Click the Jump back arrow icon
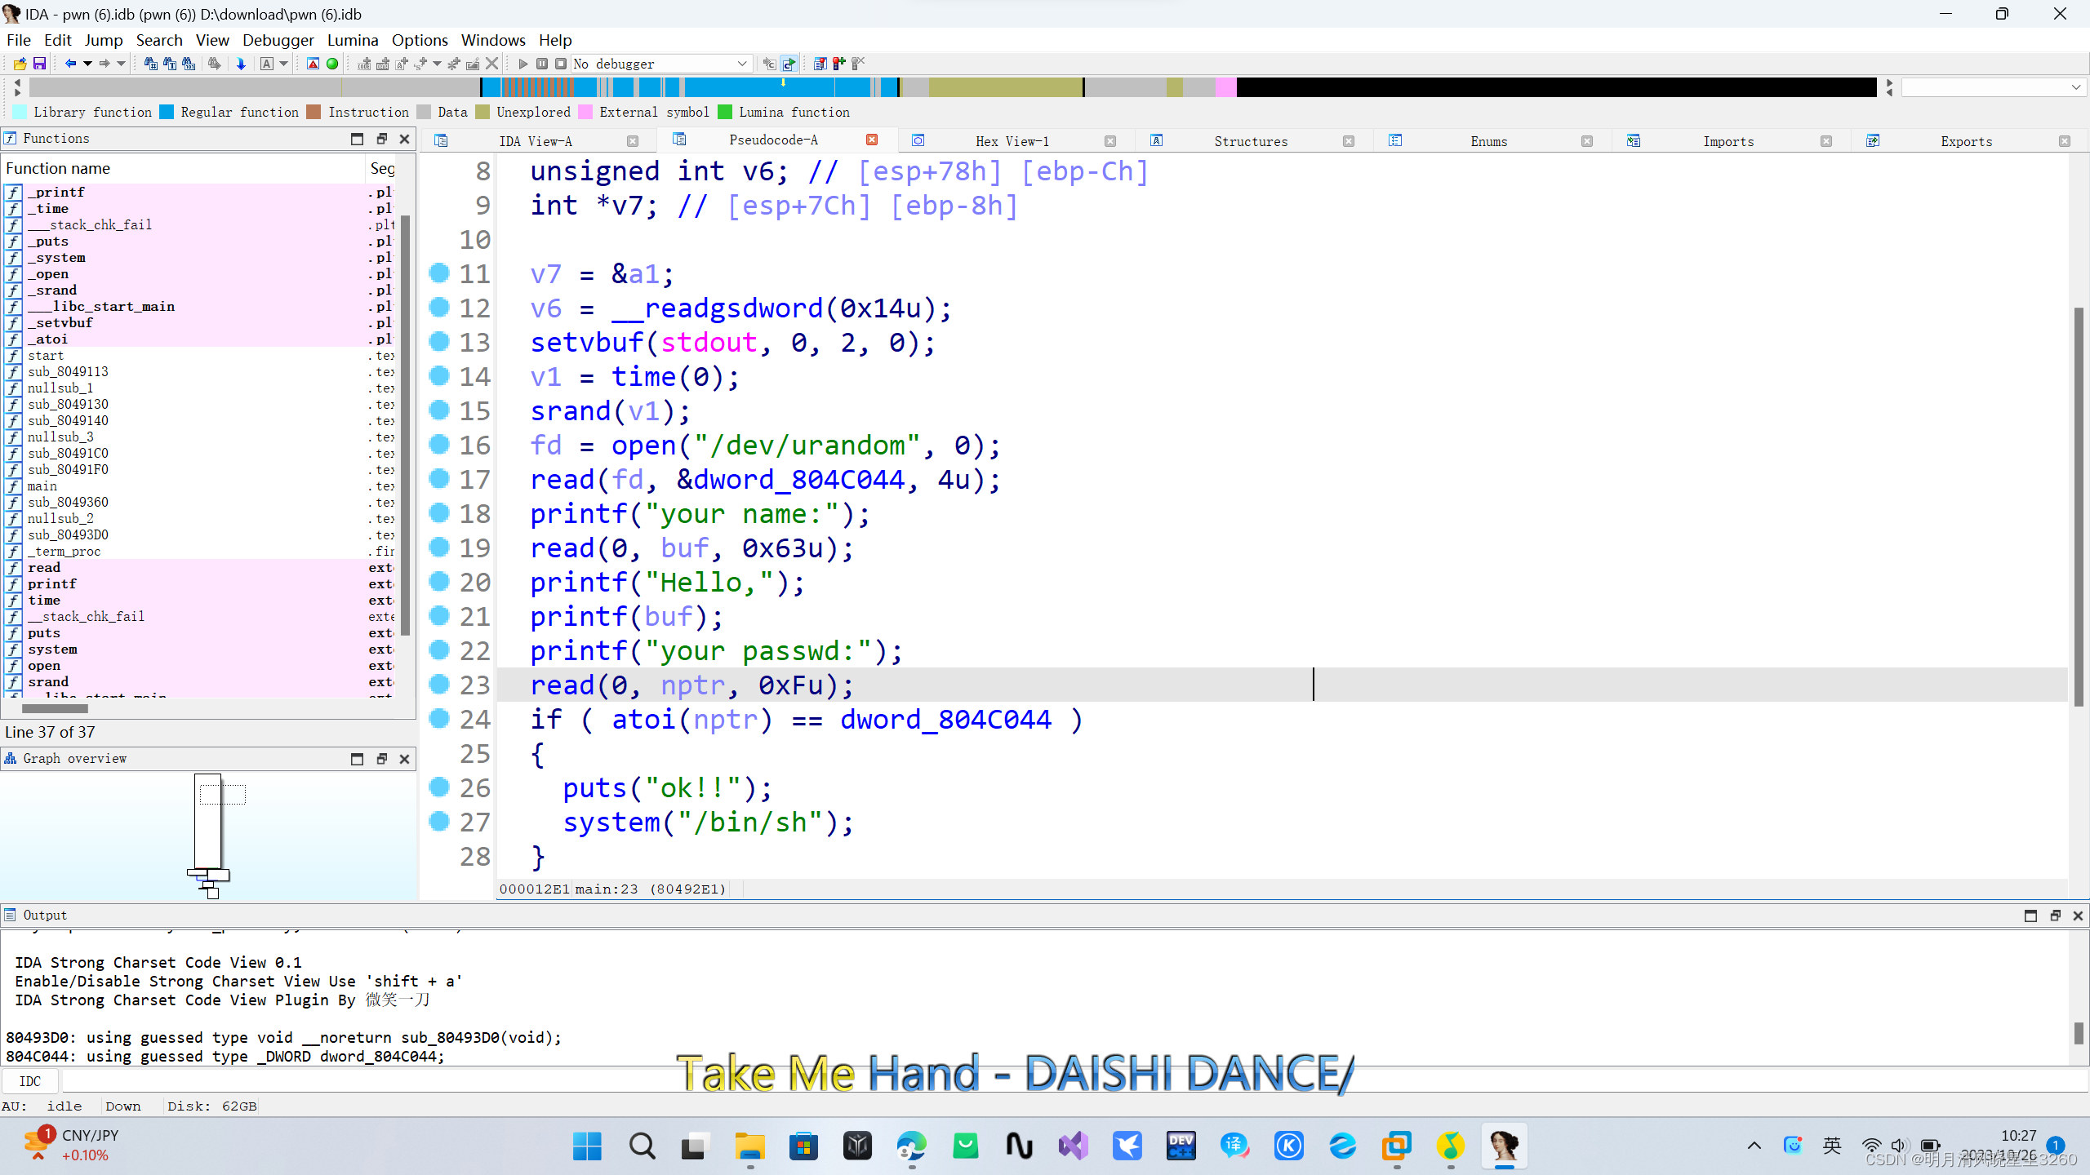 (x=71, y=64)
